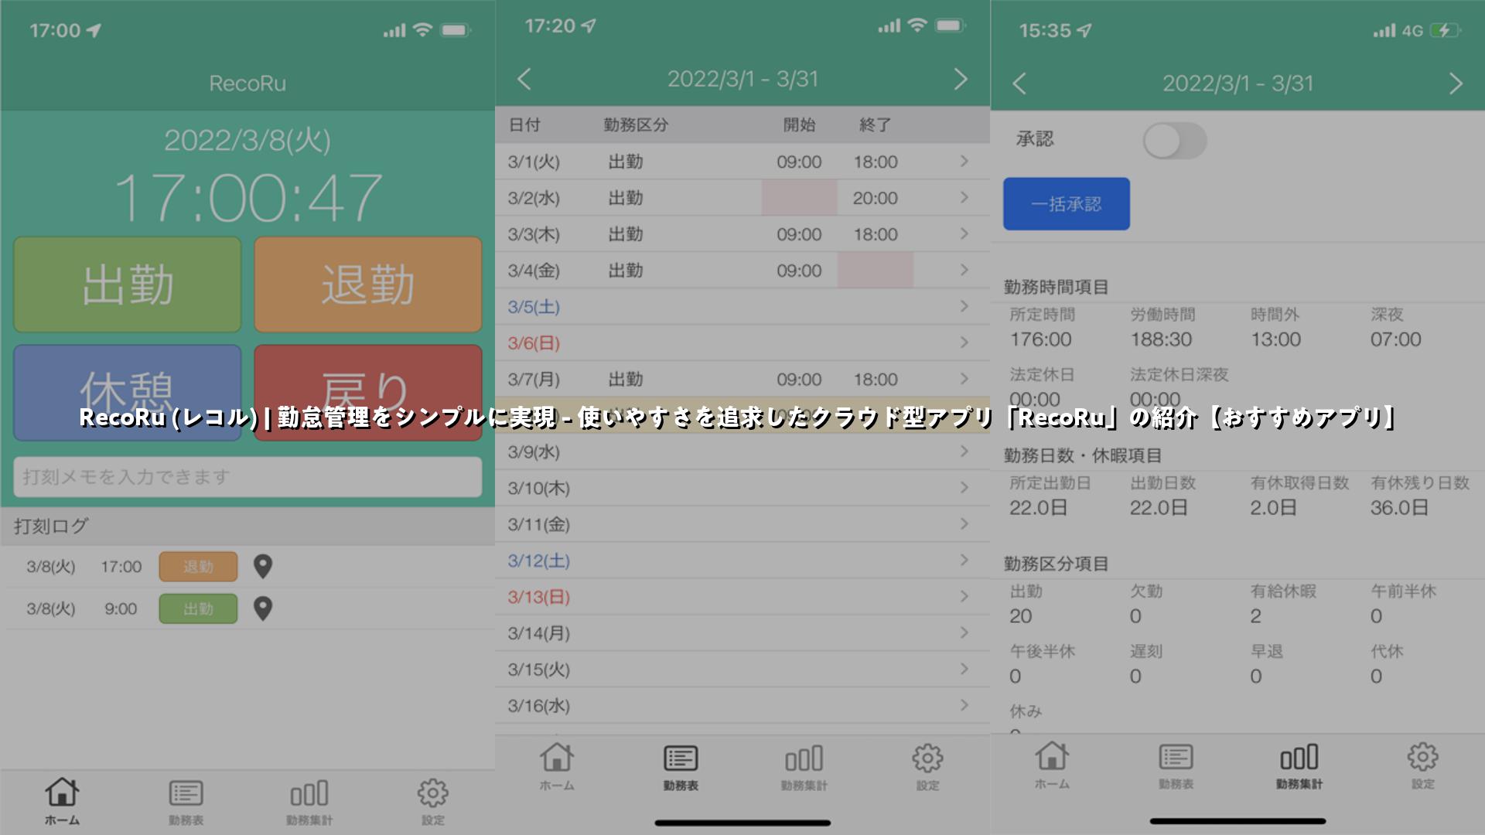This screenshot has height=835, width=1485.
Task: Go to next month in middle screen
Action: point(961,79)
